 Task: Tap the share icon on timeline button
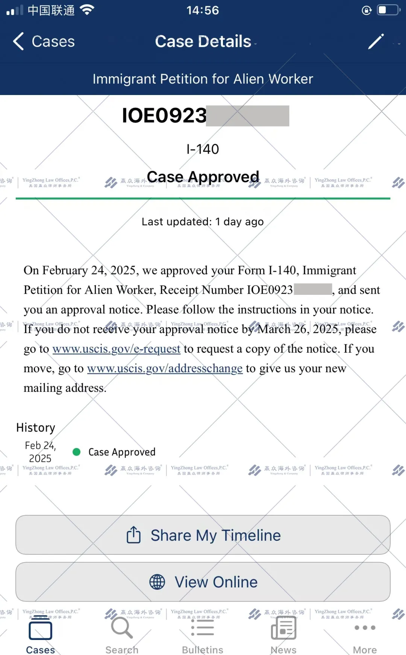tap(133, 535)
